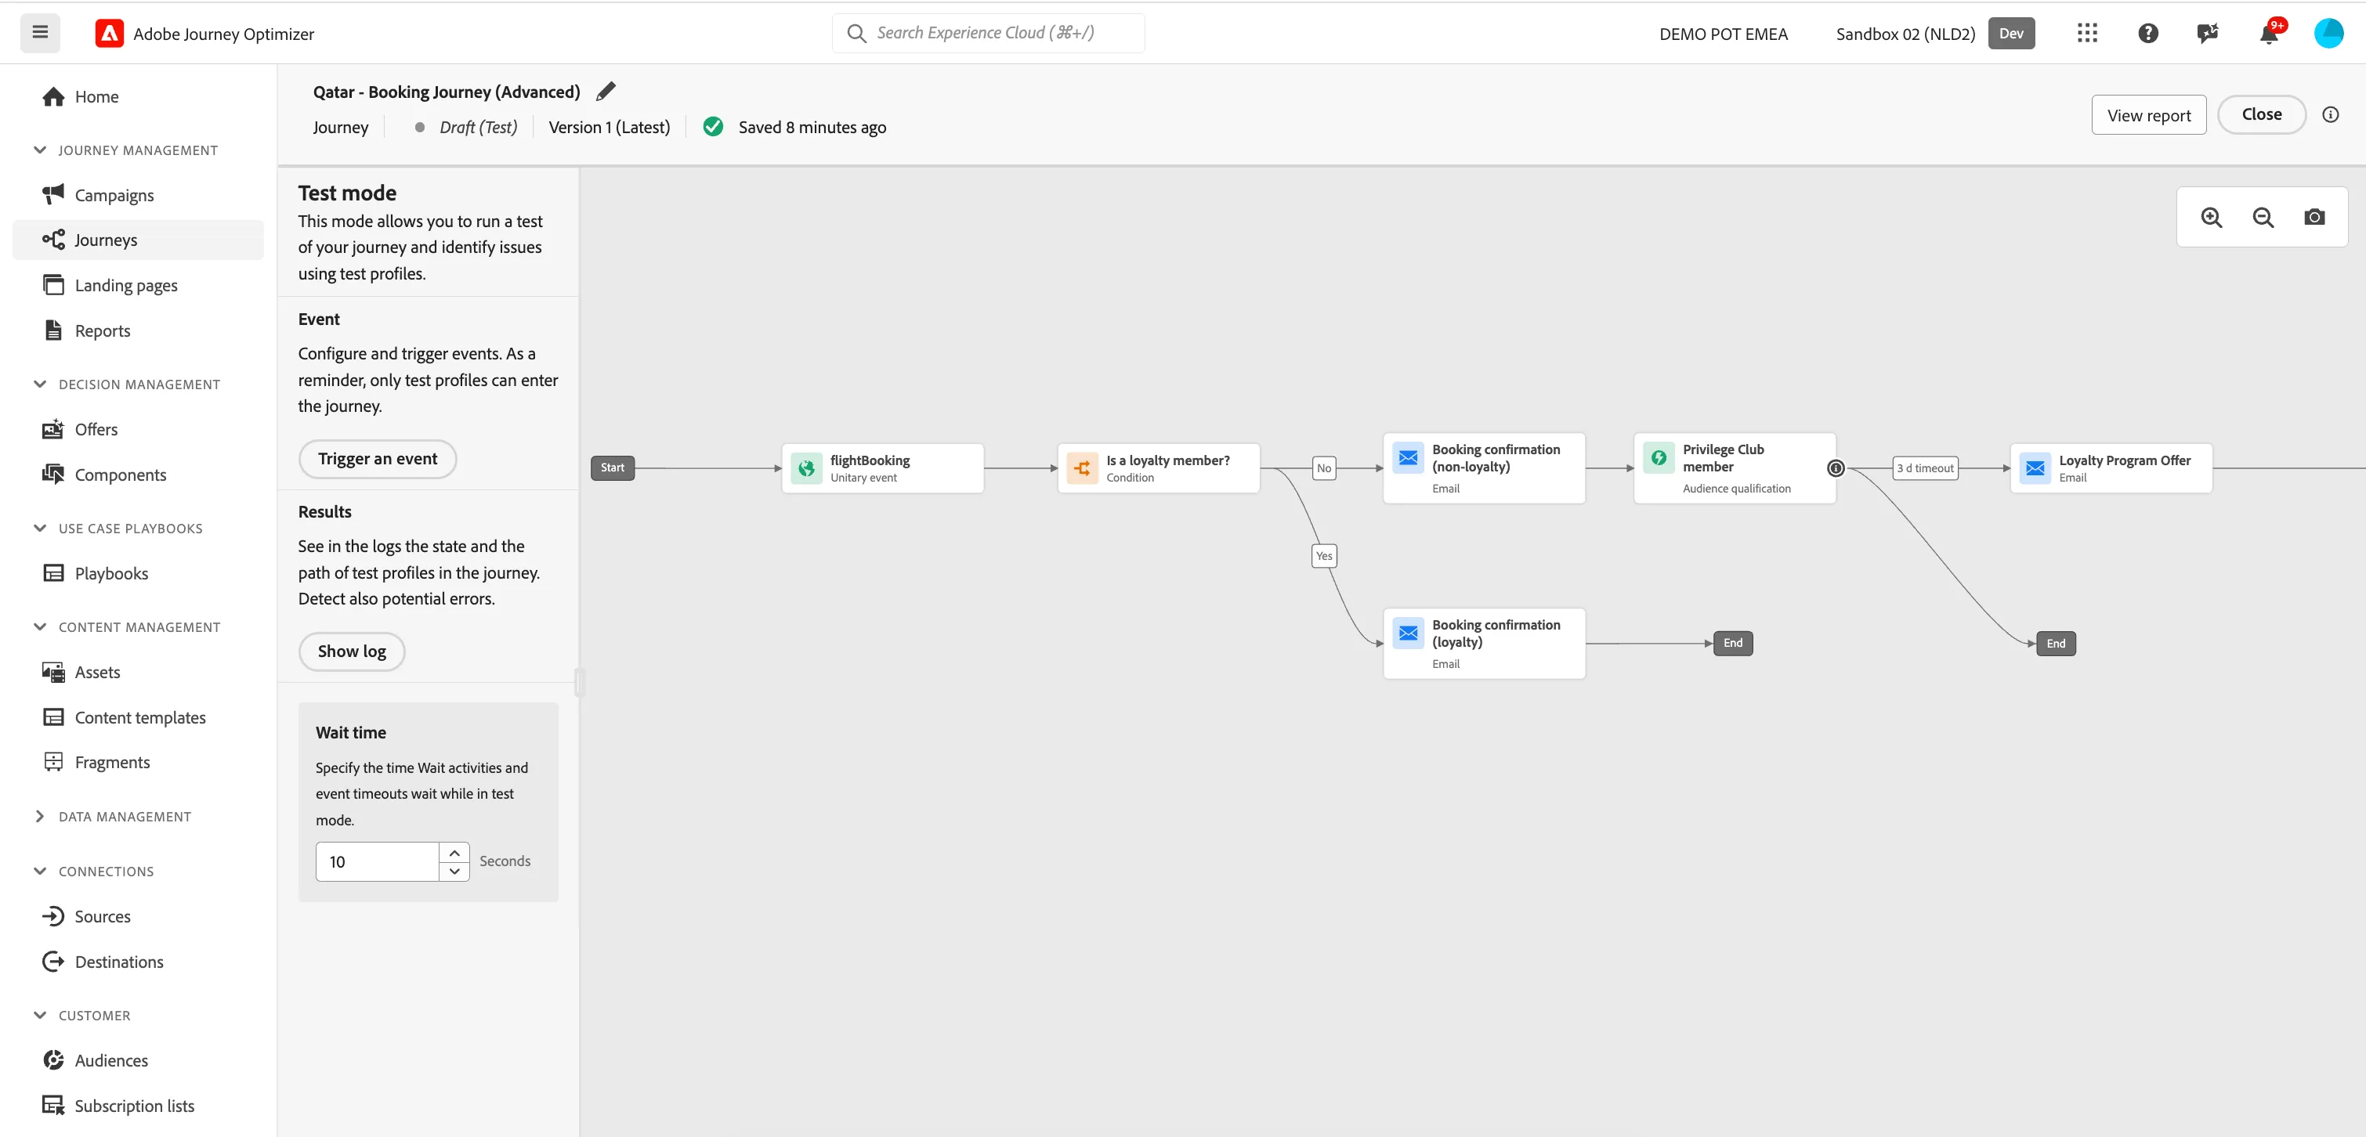Expand the Data Management section

tap(39, 816)
